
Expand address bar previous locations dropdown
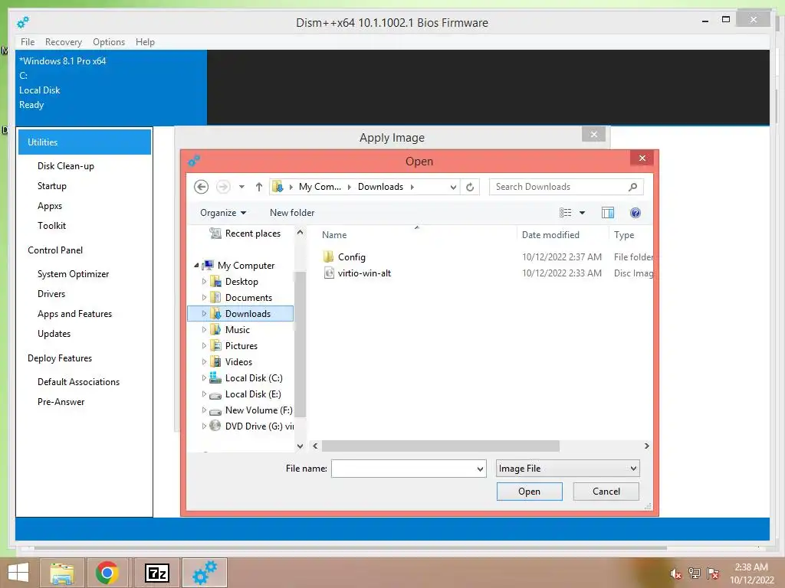coord(453,187)
